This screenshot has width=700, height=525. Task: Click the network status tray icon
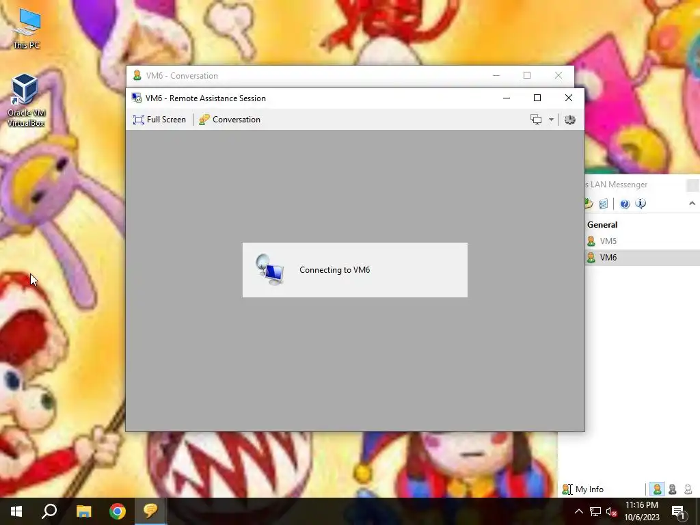click(595, 511)
